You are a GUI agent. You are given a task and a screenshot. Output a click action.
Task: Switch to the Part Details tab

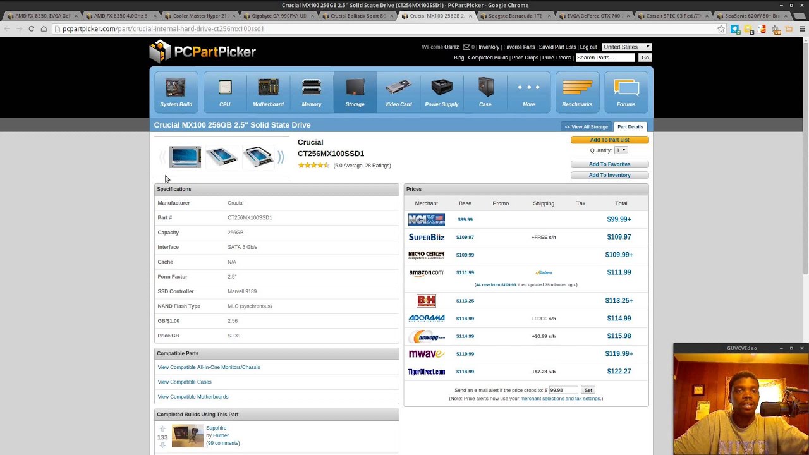coord(630,127)
